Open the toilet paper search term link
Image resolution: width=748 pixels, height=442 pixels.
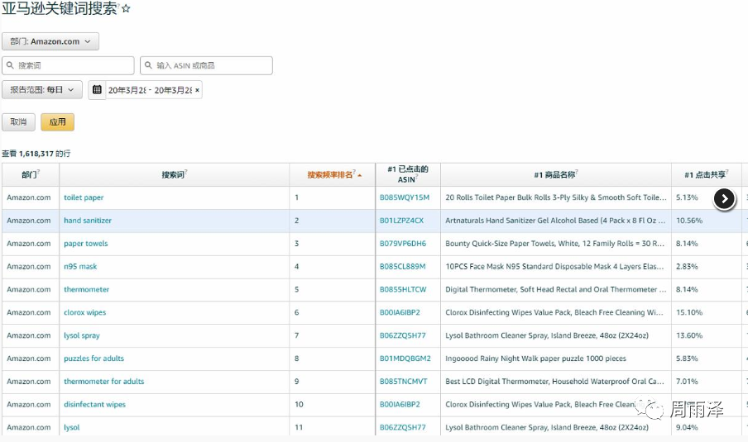pyautogui.click(x=84, y=197)
